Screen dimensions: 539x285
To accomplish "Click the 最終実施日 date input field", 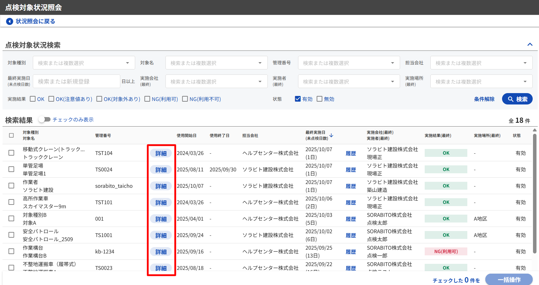I will pos(76,82).
